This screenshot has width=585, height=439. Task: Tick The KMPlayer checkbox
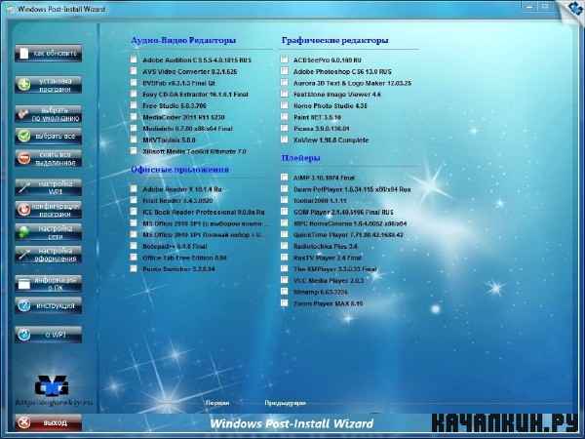[x=285, y=269]
